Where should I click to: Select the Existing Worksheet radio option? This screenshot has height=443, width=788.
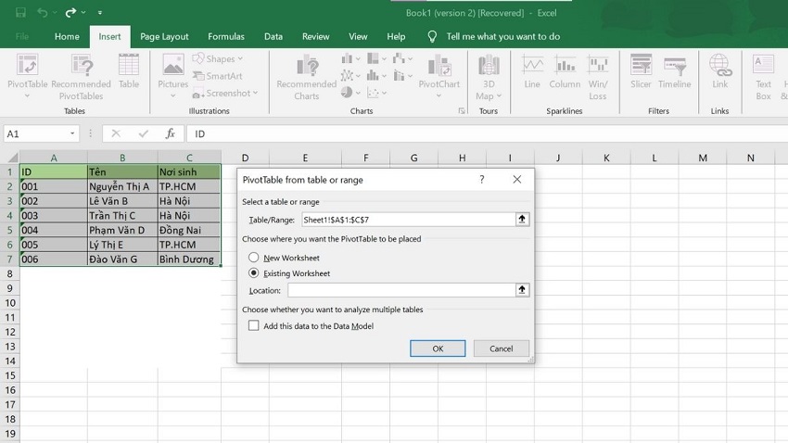[x=254, y=273]
